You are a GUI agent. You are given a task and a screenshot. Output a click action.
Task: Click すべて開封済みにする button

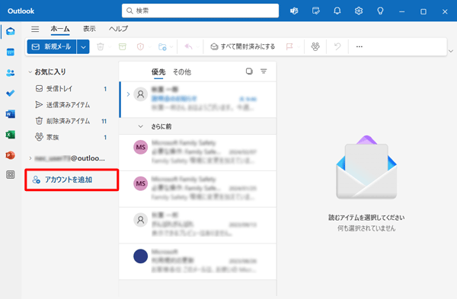[243, 46]
